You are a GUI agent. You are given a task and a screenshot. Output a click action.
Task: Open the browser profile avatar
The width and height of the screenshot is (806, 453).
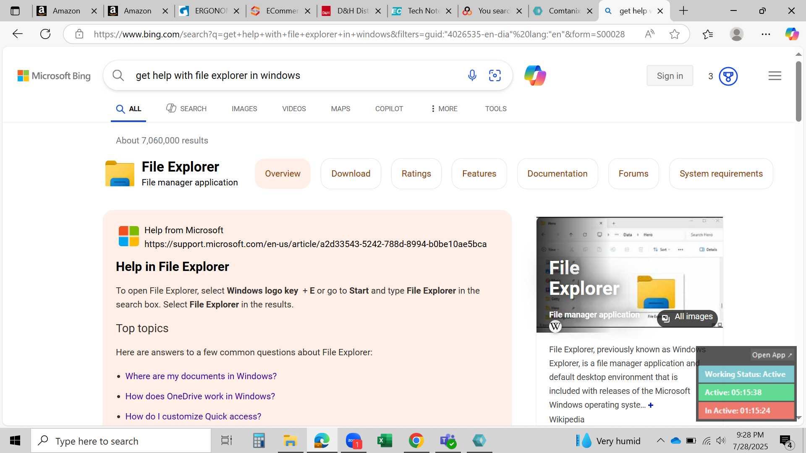point(737,34)
